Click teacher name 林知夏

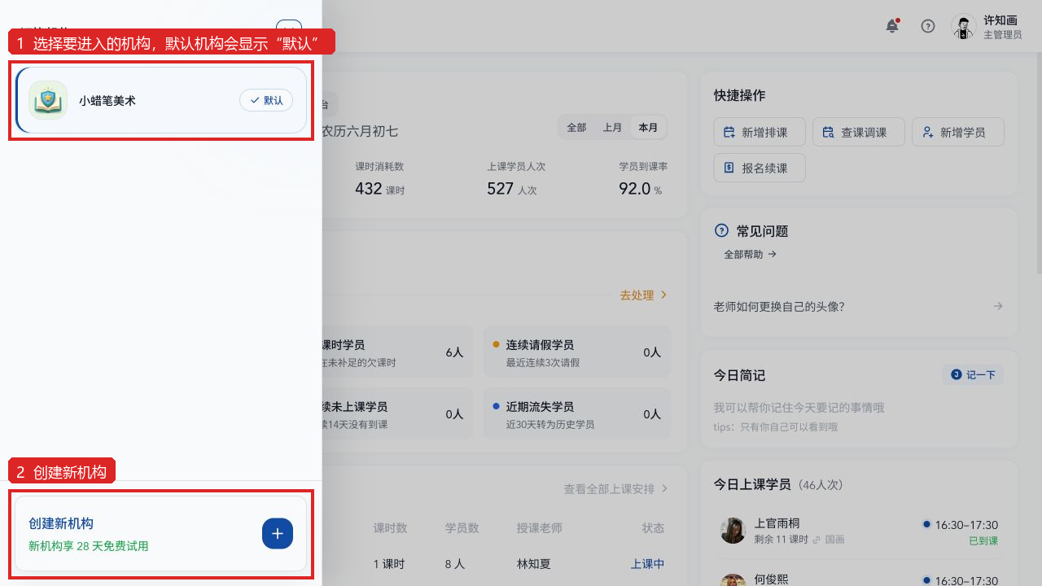pyautogui.click(x=534, y=564)
